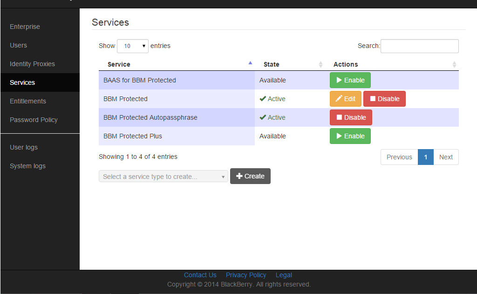Go to Users in sidebar
Viewport: 477px width, 294px height.
click(19, 45)
